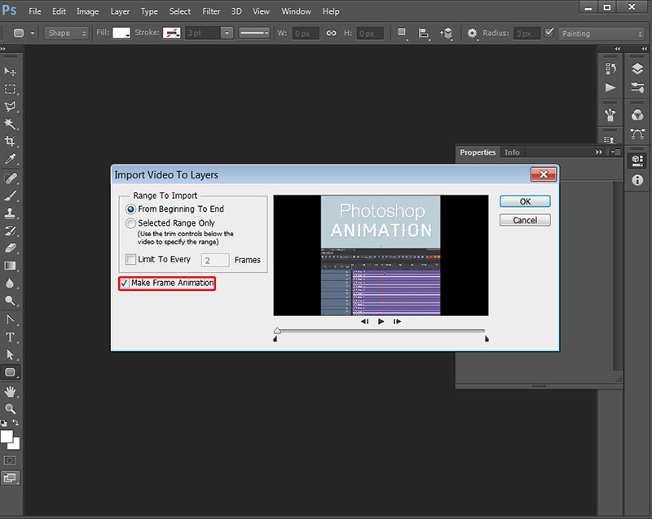Select the Rectangular Marquee tool

click(10, 89)
